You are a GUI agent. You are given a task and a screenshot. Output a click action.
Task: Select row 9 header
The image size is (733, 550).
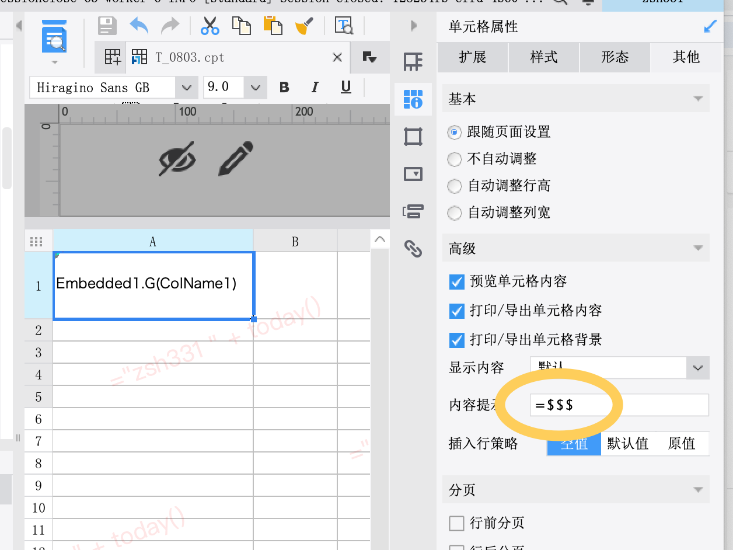39,486
